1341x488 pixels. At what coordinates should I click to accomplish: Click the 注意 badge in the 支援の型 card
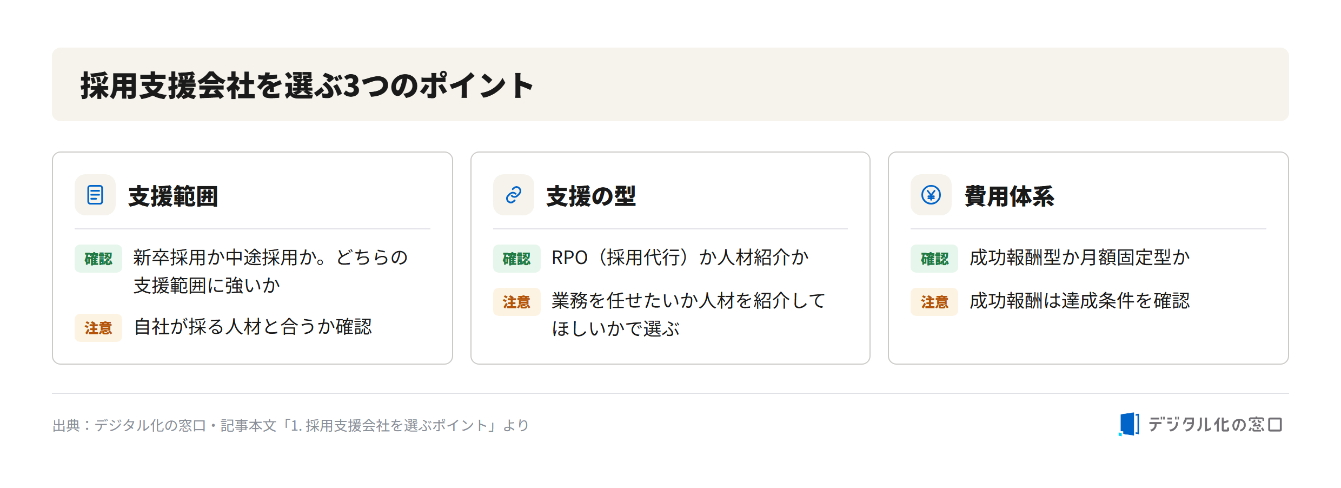pyautogui.click(x=516, y=302)
